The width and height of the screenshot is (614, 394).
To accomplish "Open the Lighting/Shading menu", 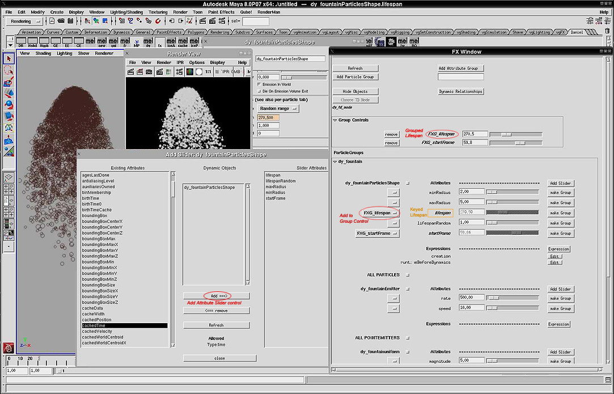I will click(127, 12).
